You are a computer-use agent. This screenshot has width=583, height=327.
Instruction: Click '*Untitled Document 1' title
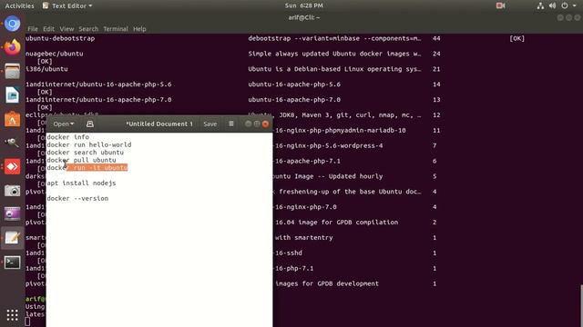(x=159, y=124)
